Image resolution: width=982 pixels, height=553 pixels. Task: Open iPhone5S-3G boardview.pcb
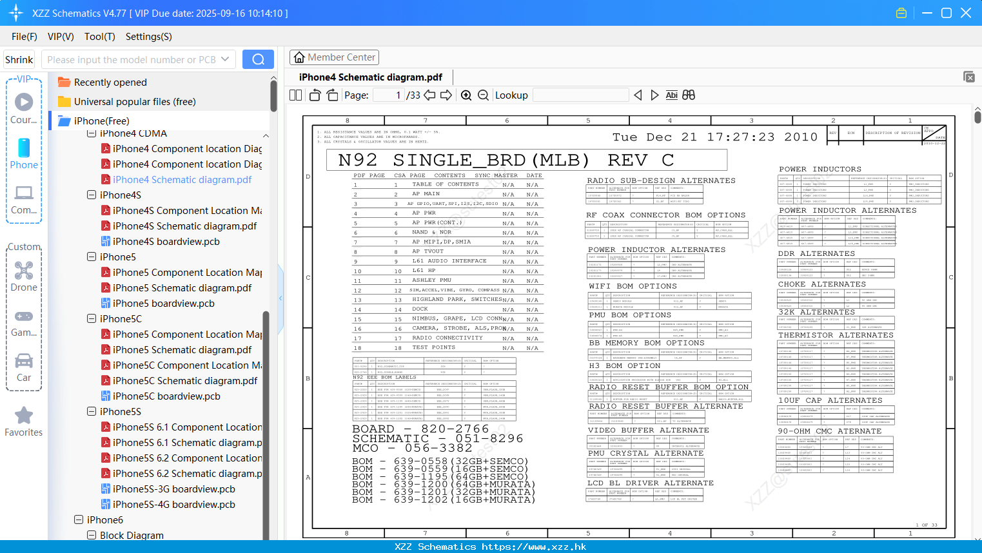(x=168, y=489)
